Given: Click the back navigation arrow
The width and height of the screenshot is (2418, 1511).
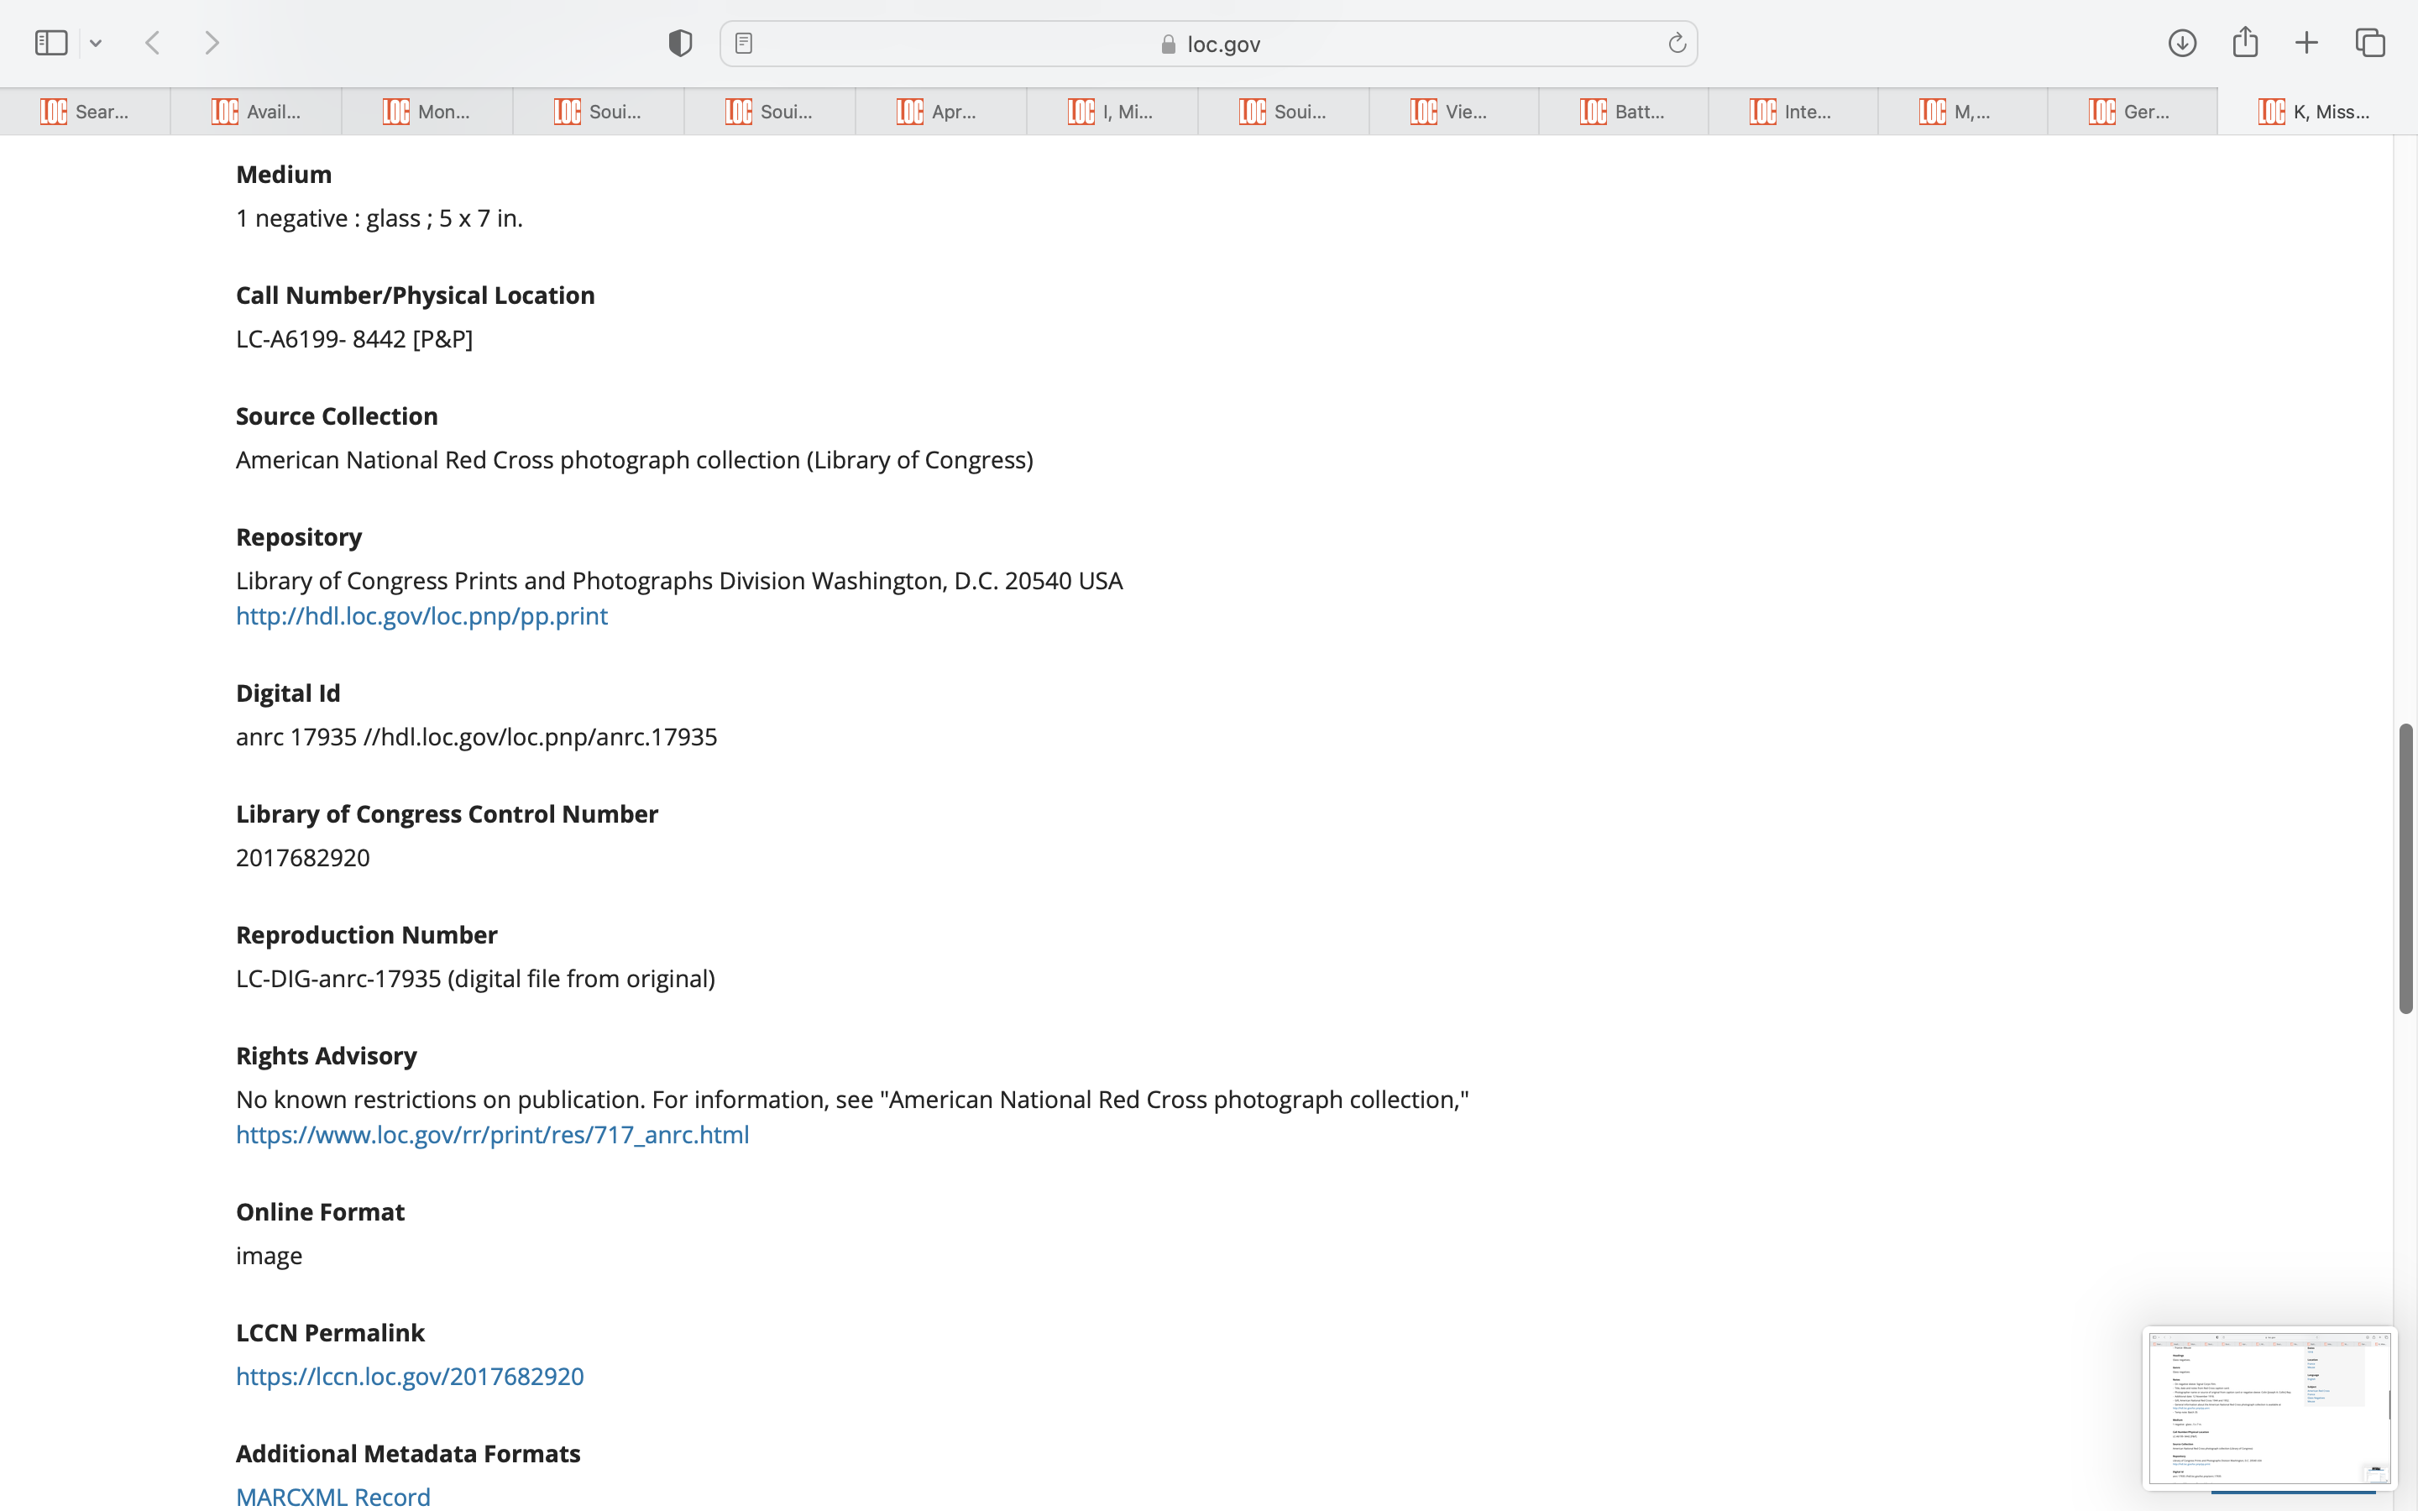Looking at the screenshot, I should click(x=153, y=43).
